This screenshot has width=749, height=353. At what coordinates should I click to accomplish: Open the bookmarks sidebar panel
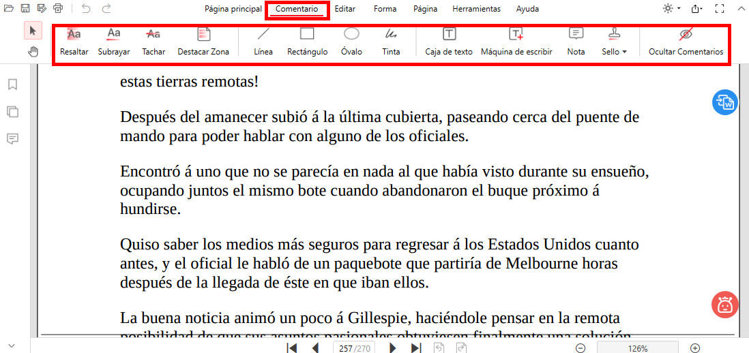click(13, 85)
